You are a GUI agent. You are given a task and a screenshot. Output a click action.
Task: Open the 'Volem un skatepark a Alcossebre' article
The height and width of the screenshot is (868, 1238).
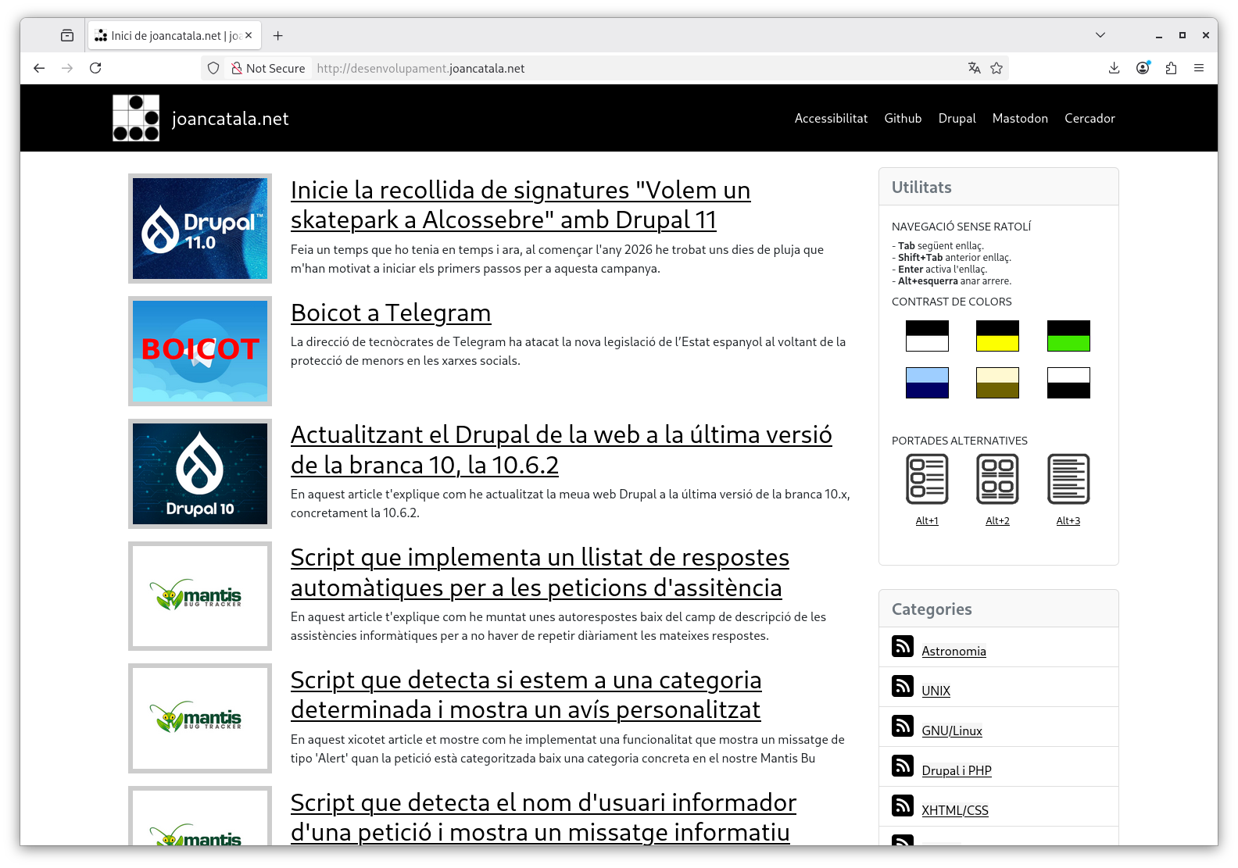pos(521,205)
